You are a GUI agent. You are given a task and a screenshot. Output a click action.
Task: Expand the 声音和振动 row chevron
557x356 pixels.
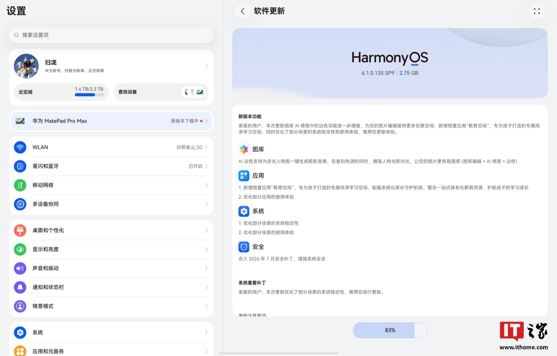206,268
